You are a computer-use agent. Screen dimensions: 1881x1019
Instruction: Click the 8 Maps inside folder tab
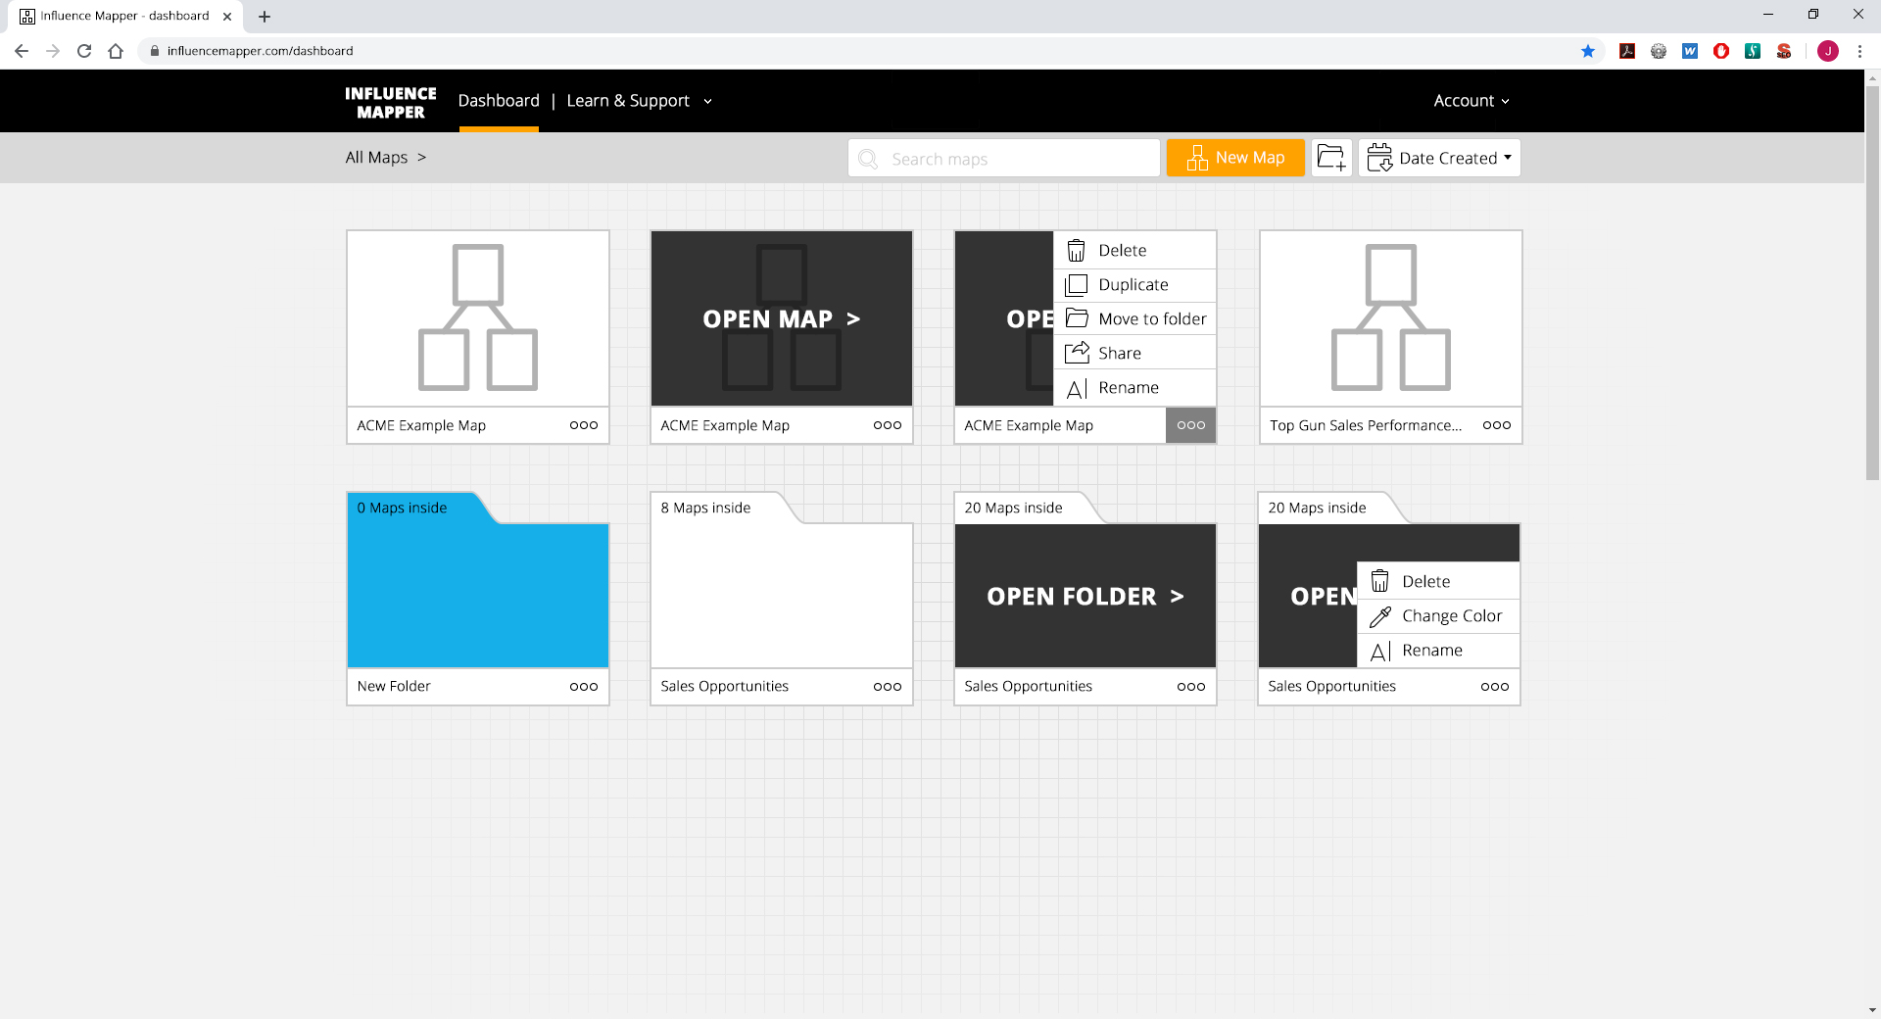pyautogui.click(x=705, y=508)
